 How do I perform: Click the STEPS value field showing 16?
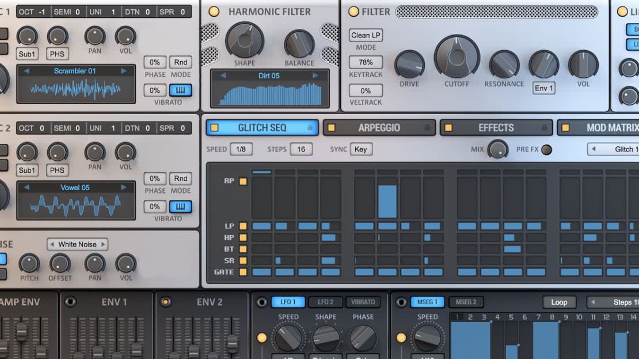tap(301, 149)
